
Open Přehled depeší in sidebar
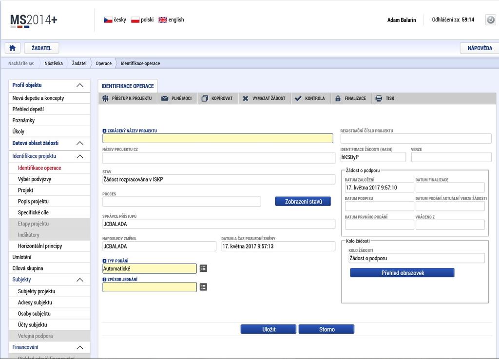[49, 109]
